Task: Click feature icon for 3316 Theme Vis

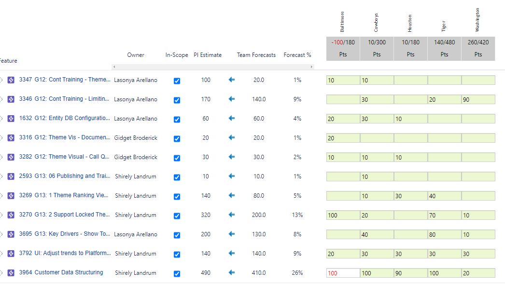Action: [11, 137]
